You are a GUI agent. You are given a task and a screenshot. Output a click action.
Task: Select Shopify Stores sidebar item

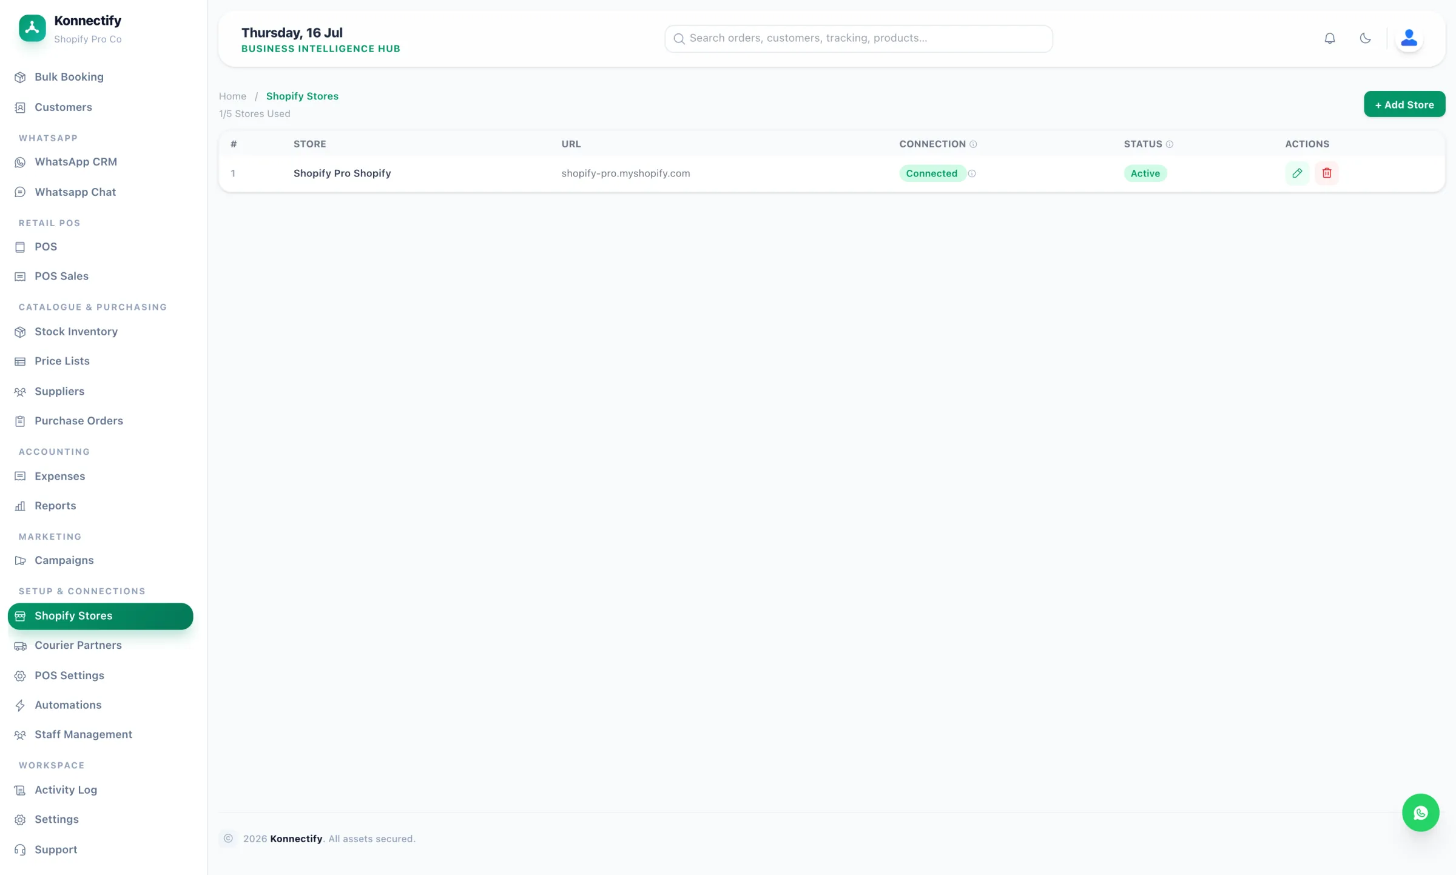[x=100, y=616]
